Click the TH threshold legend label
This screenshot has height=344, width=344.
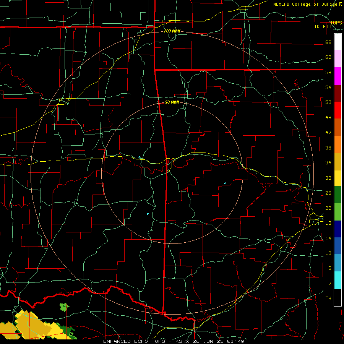(x=328, y=298)
